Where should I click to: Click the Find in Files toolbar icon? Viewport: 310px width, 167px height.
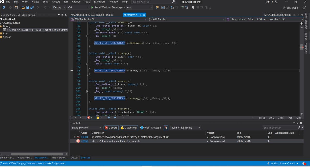click(x=157, y=7)
